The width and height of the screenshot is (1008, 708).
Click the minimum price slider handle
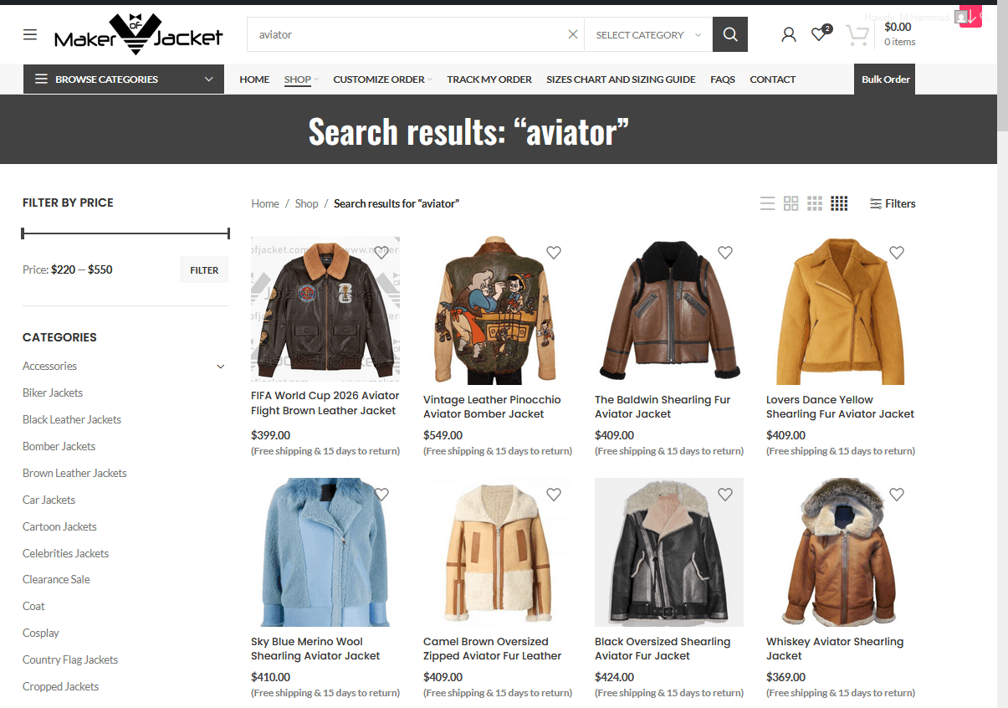point(23,233)
